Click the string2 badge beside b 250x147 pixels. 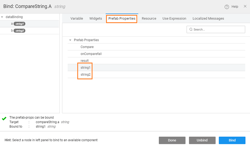coord(20,31)
